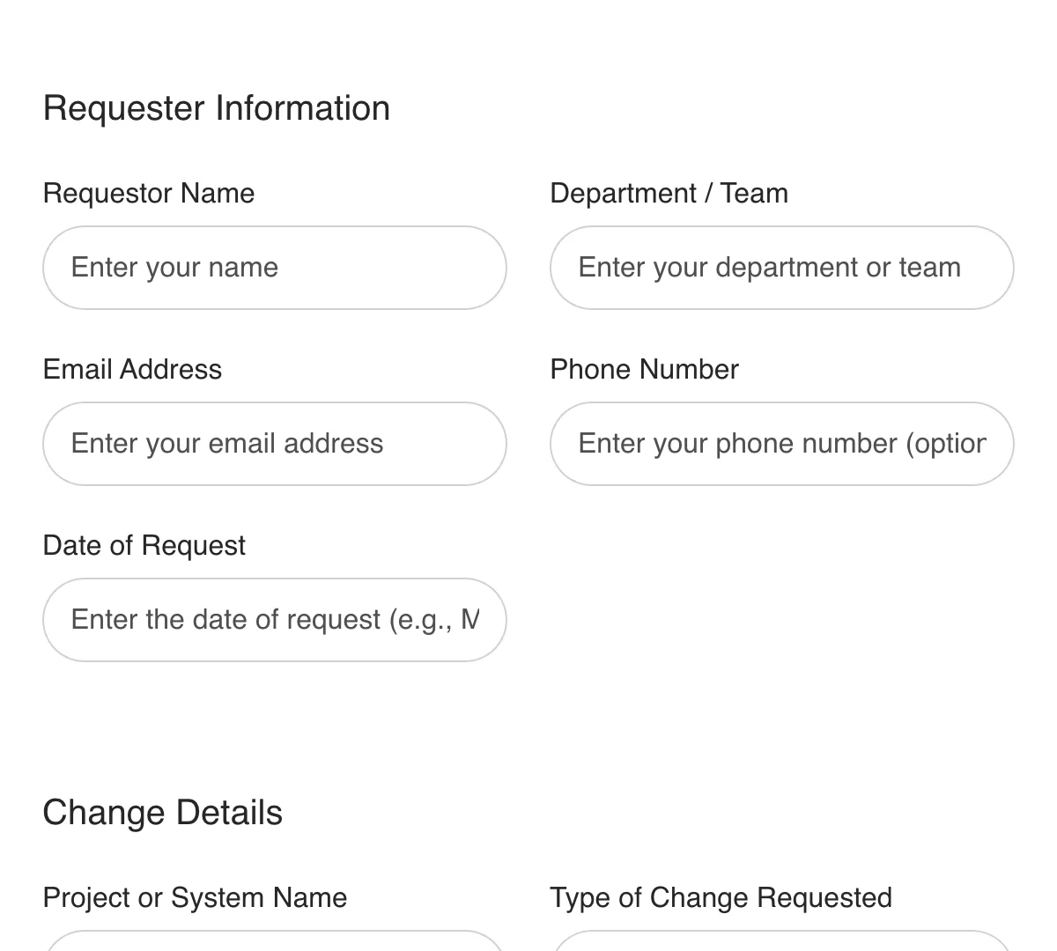Click the Phone Number label
The image size is (1057, 951).
644,369
